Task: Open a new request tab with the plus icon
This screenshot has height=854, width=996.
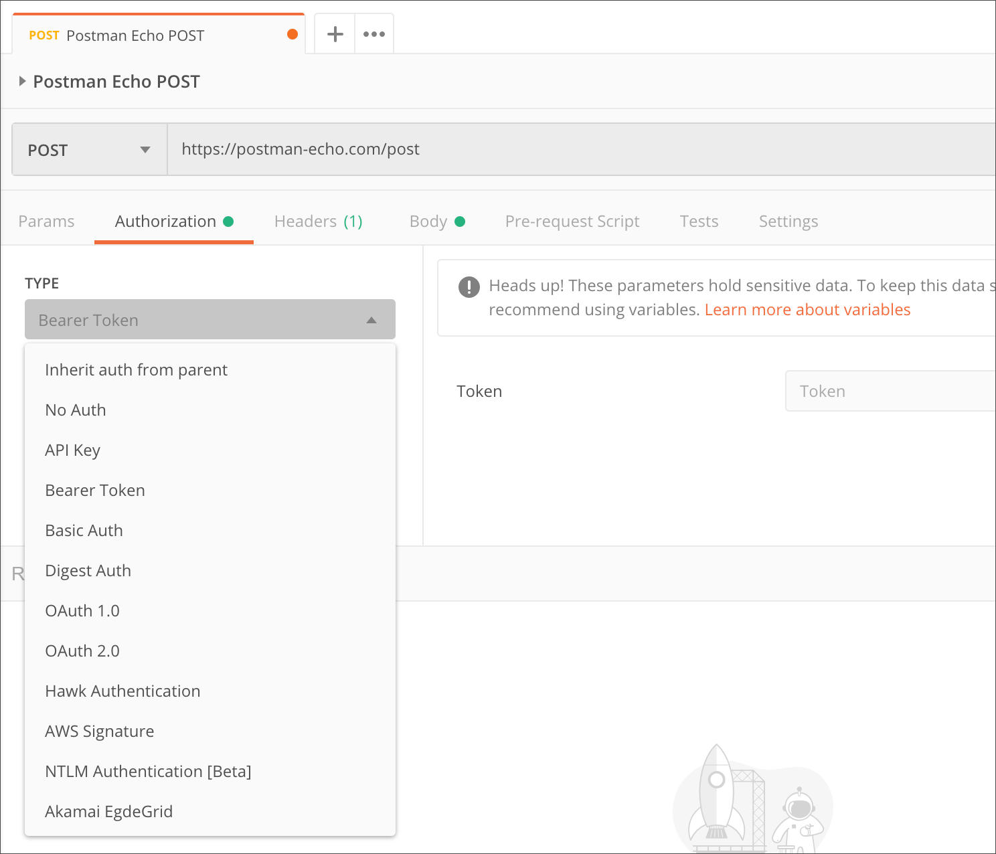Action: click(x=334, y=33)
